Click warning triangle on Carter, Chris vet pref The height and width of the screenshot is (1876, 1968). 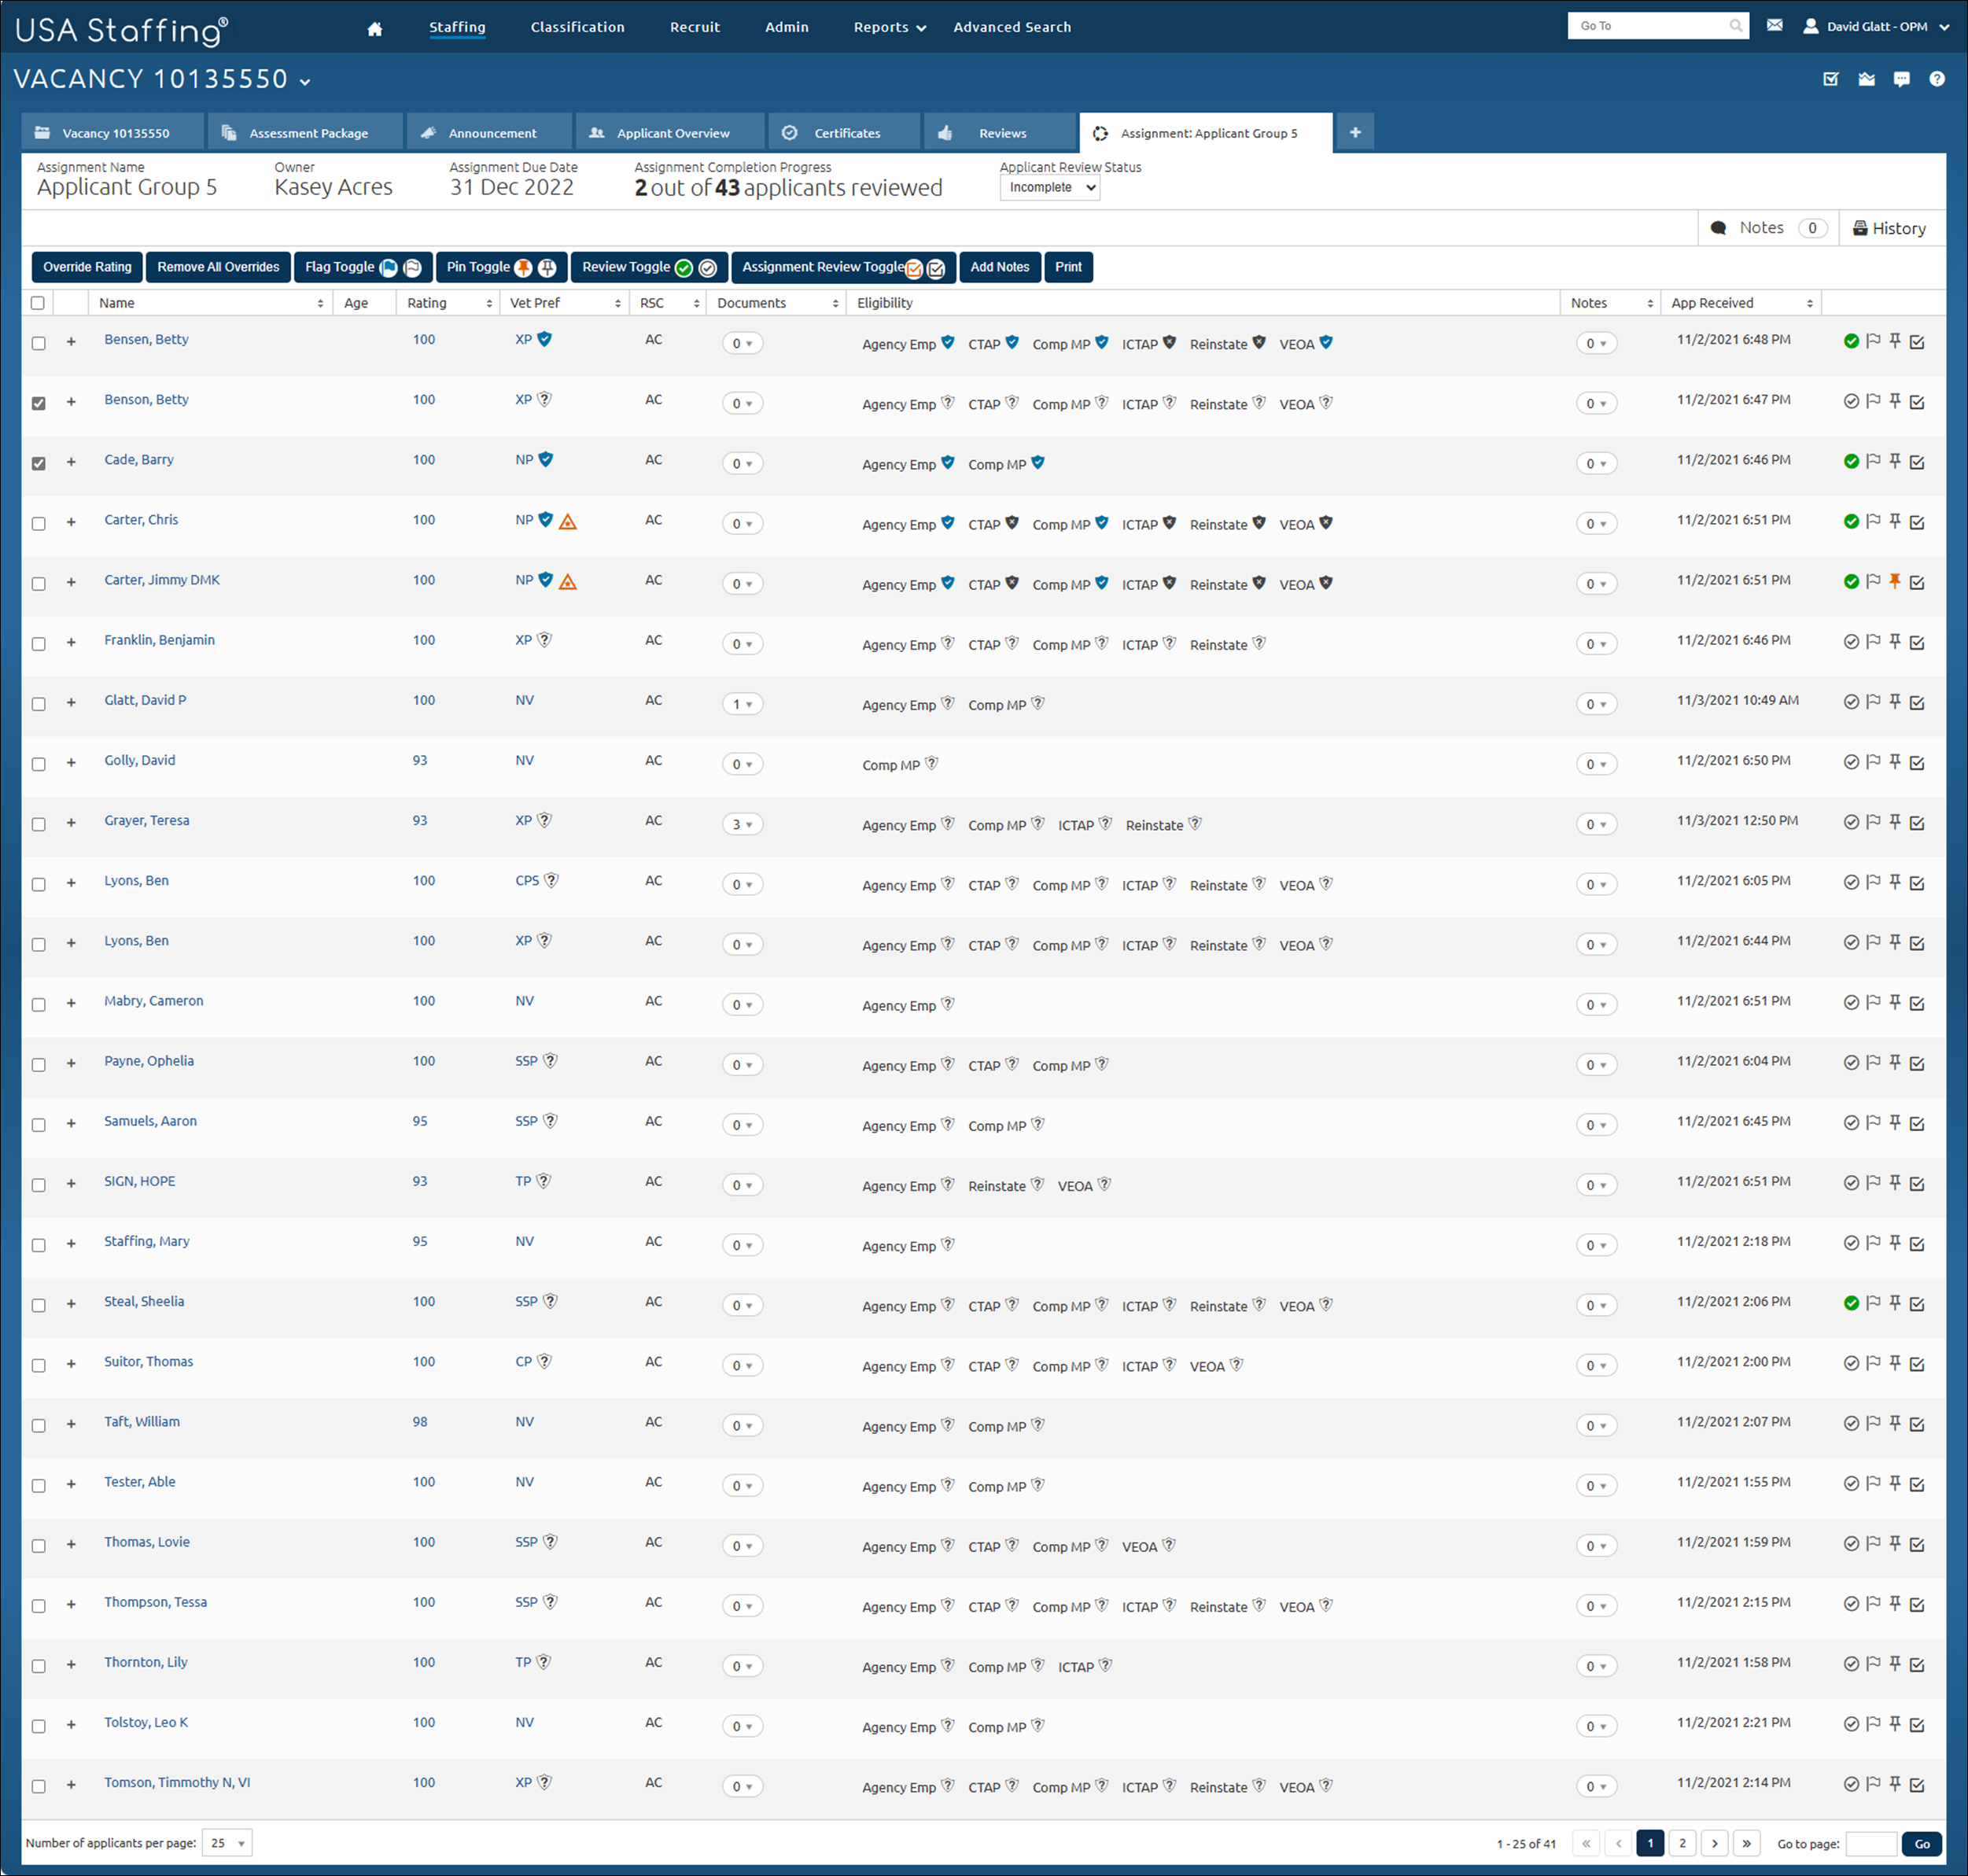coord(568,522)
